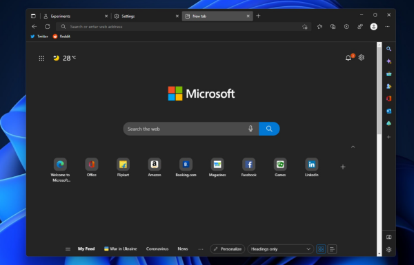Screen dimensions: 414x265
Task: Open the Headings only dropdown
Action: 280,249
